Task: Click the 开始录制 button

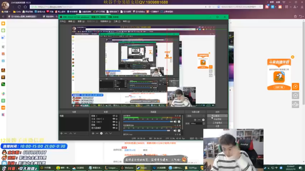Action: pyautogui.click(x=217, y=119)
